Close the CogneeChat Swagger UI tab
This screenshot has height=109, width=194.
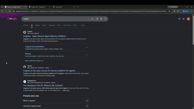pos(50,7)
